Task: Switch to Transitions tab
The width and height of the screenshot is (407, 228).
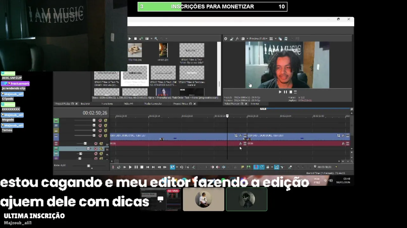Action: (107, 104)
